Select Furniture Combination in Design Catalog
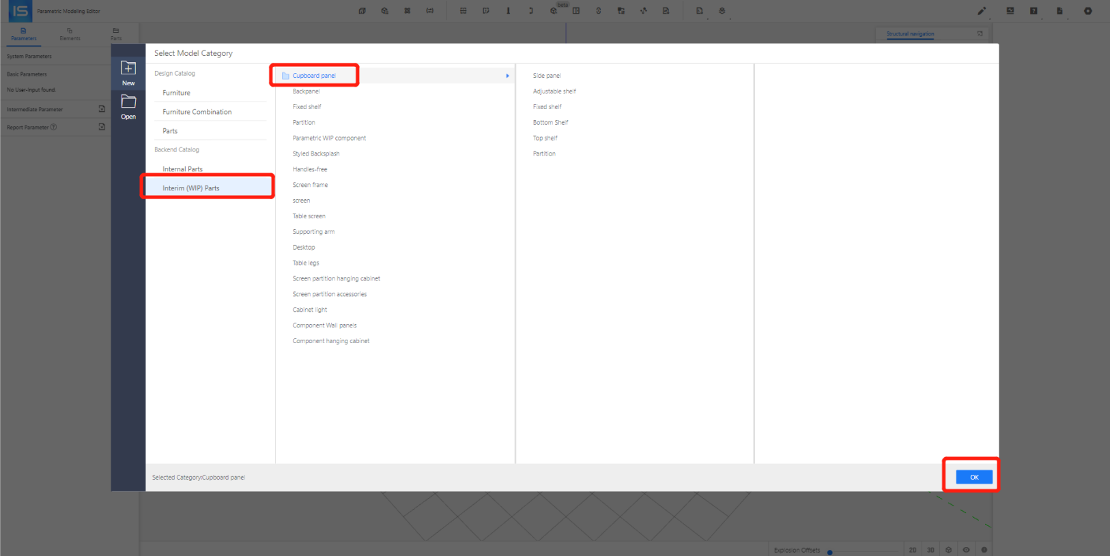Screen dimensions: 1110x556 (x=197, y=112)
